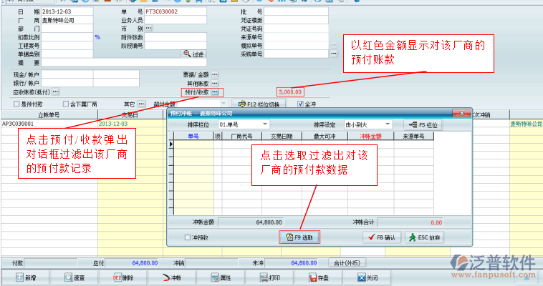Click ellipsis button next to 预付/收款
The height and width of the screenshot is (286, 543).
click(215, 92)
